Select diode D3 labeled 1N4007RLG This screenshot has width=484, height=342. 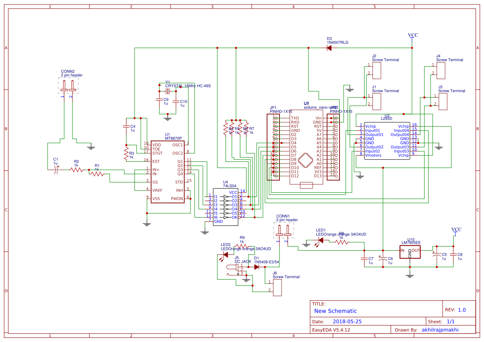pyautogui.click(x=329, y=47)
